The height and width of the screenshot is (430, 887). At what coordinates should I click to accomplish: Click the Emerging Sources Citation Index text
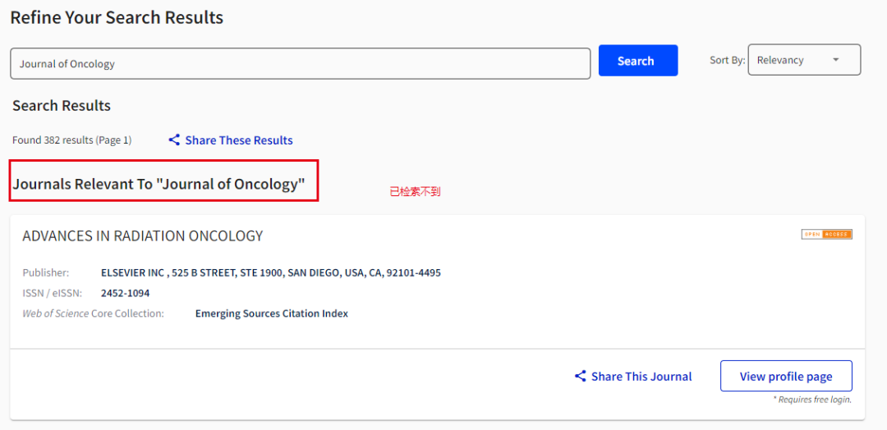click(x=272, y=313)
